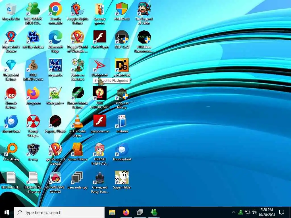Select the Plants vs Zombies shortcut
Image resolution: width=291 pixels, height=218 pixels.
click(78, 70)
